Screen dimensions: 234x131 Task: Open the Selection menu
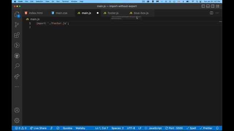click(39, 1)
